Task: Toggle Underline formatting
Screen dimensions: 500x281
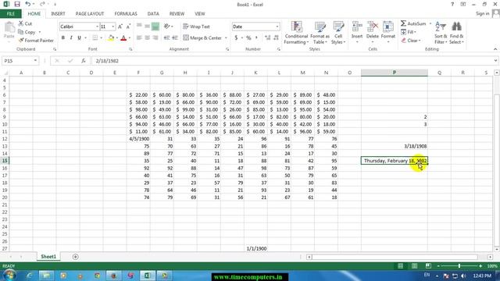Action: point(79,38)
